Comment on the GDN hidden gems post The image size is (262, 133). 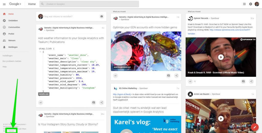(168, 76)
